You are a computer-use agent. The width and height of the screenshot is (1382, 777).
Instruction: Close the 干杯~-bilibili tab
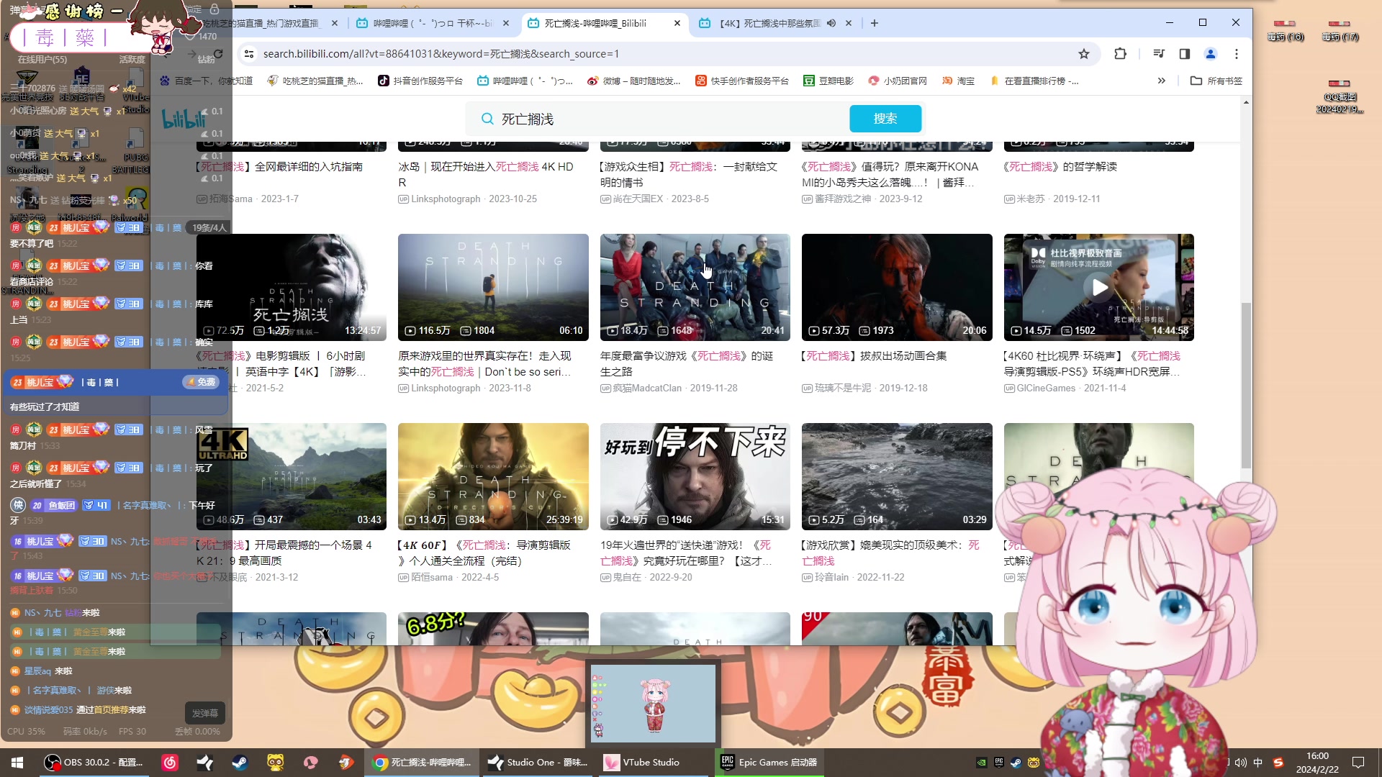(506, 23)
